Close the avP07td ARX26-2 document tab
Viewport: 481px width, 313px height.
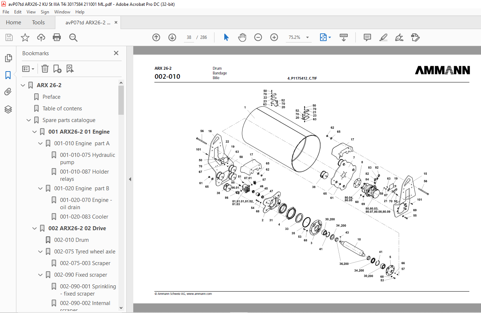tap(116, 23)
